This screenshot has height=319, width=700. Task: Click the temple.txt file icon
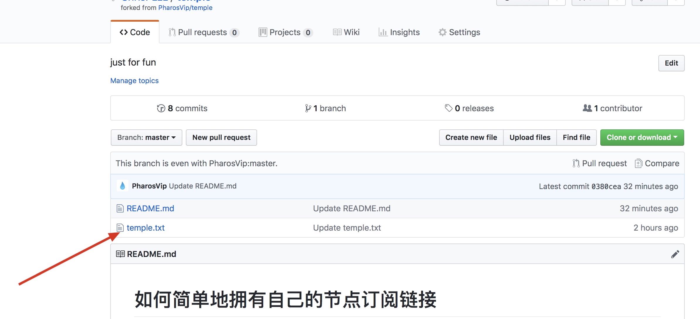point(120,228)
